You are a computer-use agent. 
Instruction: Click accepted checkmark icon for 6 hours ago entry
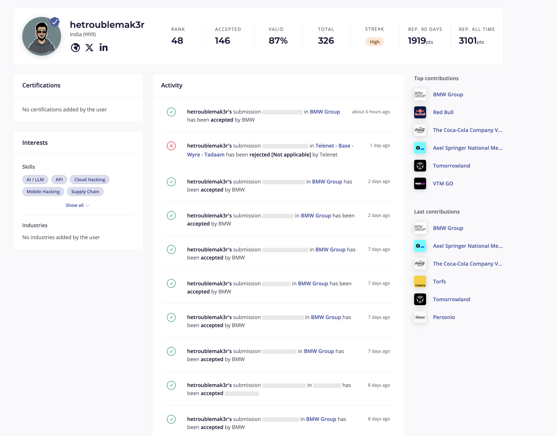point(171,112)
